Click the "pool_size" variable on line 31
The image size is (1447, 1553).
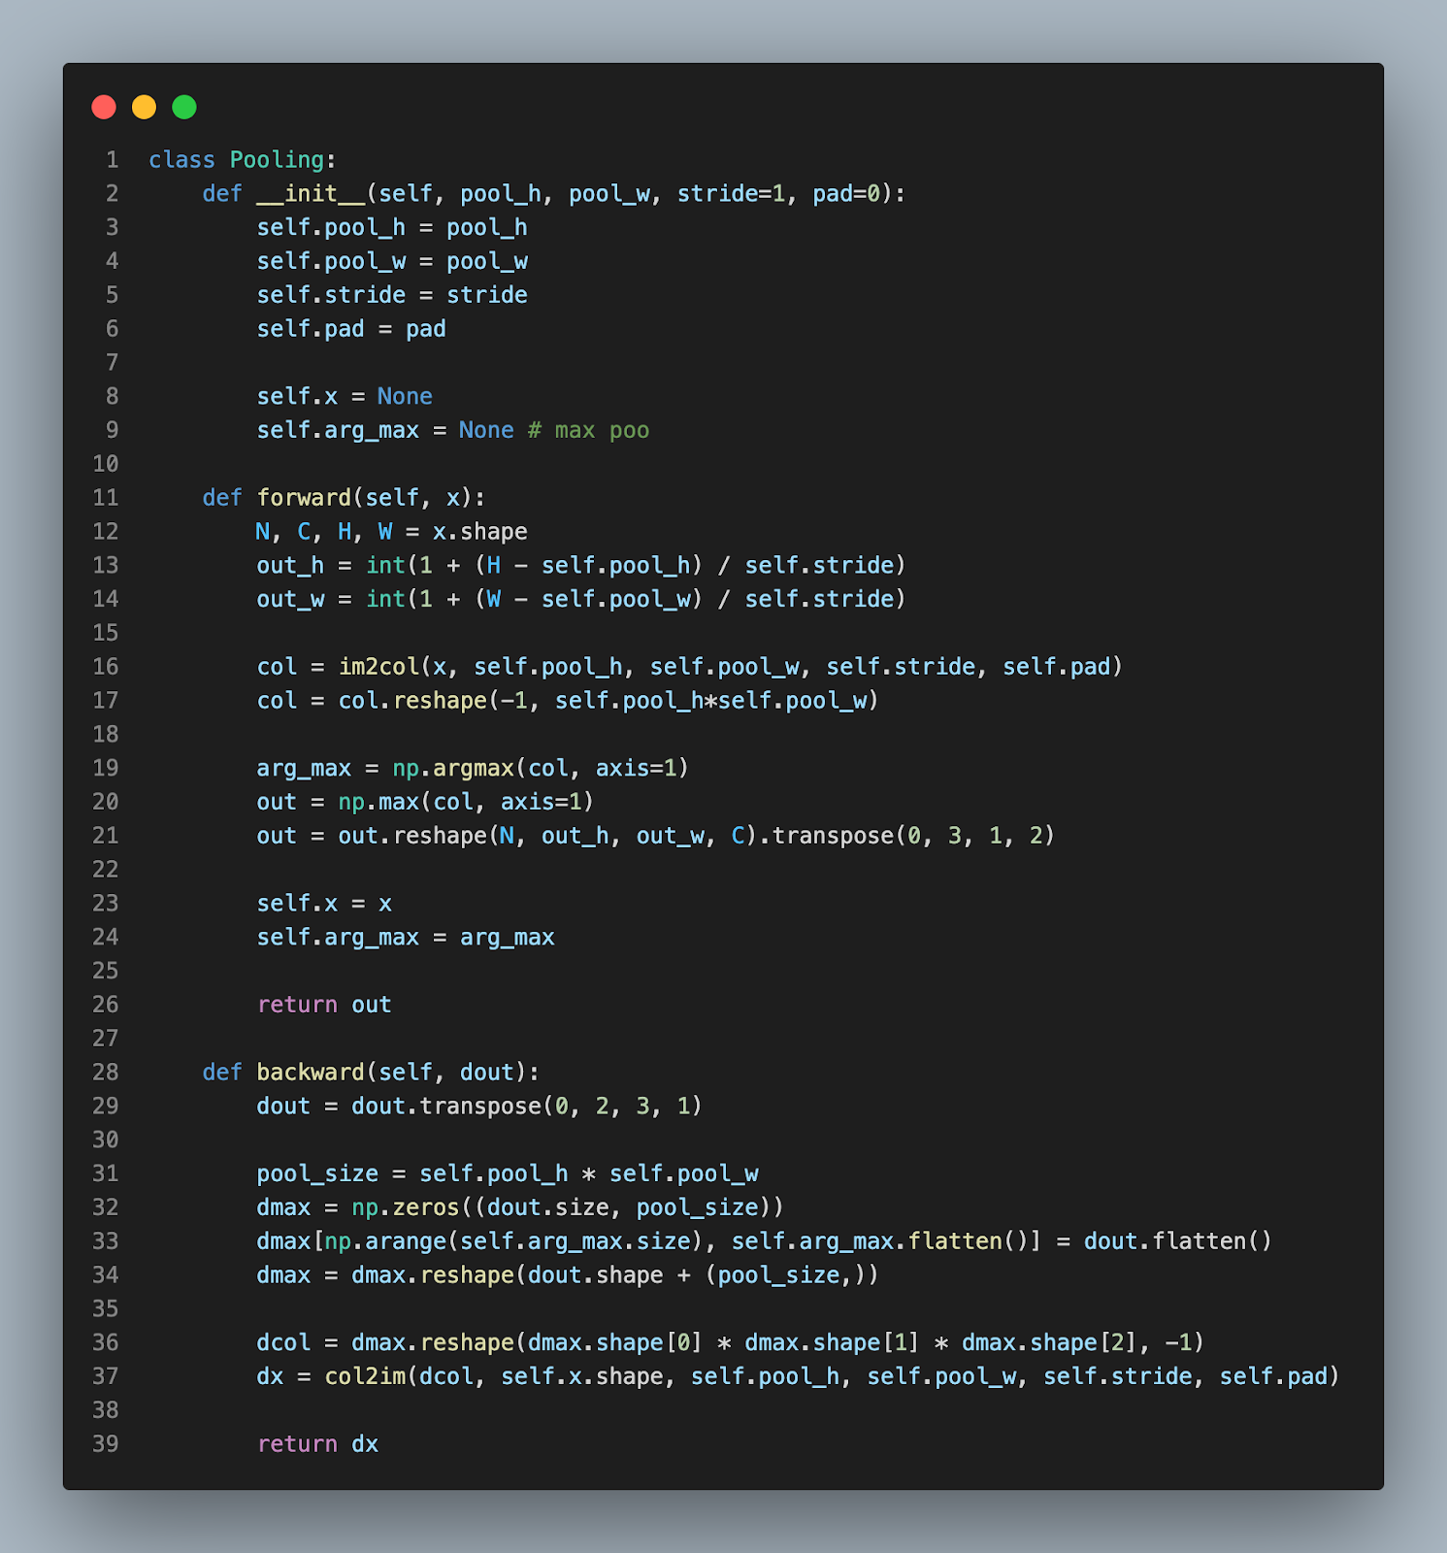point(317,1173)
